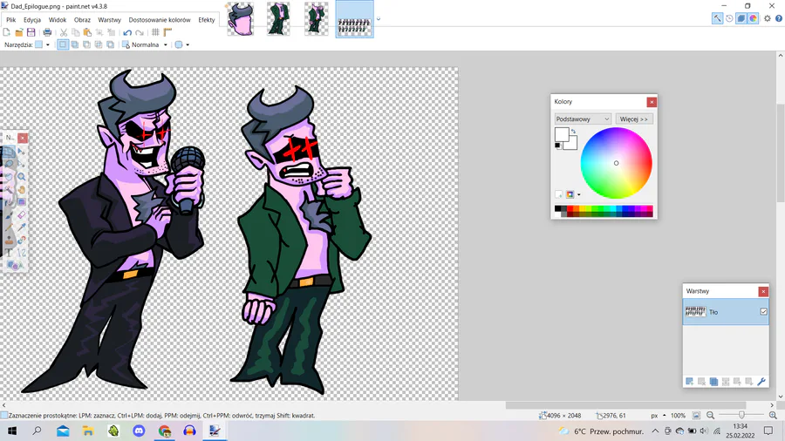Expand the image list chevron
This screenshot has height=441, width=785.
coord(379,19)
